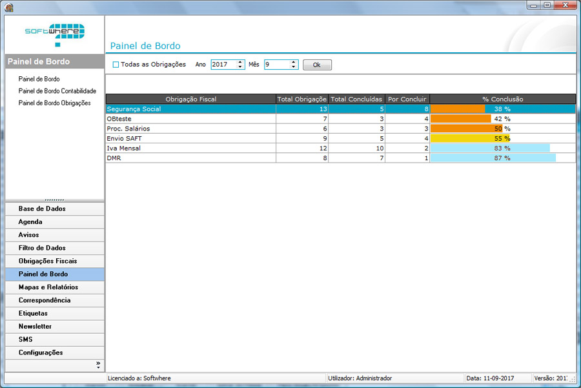Screen dimensions: 581x388
Task: Open Painel de Bordo Obrigações
Action: tap(54, 103)
